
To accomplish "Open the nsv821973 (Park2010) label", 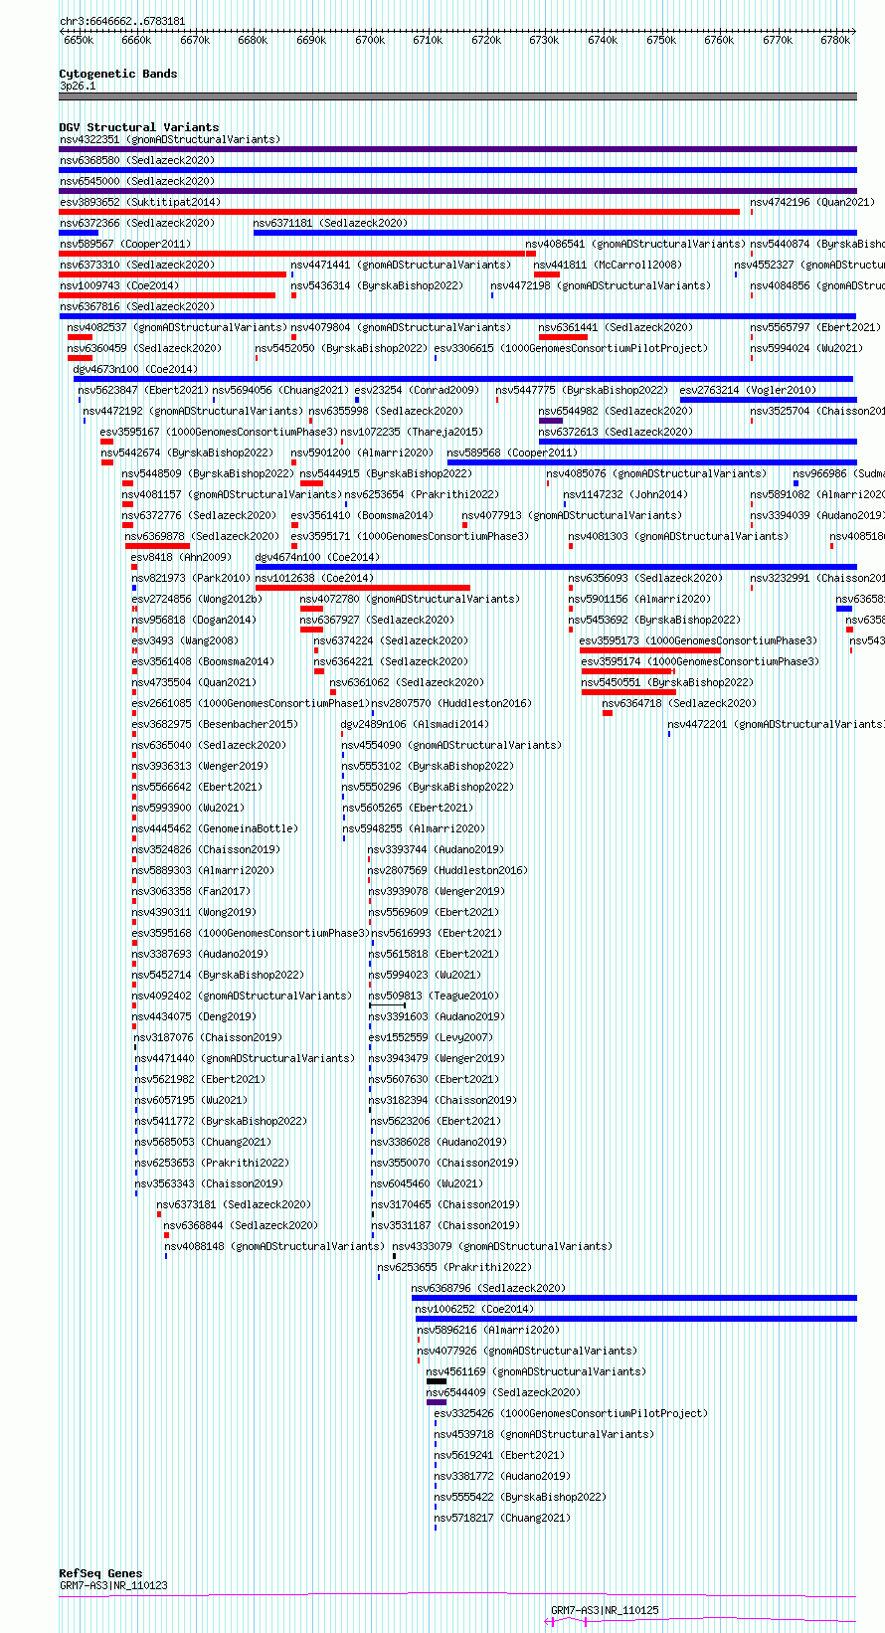I will 191,578.
